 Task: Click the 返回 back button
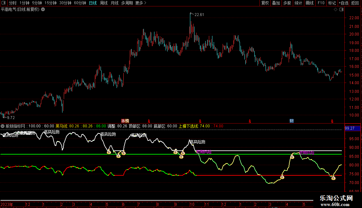355,3
